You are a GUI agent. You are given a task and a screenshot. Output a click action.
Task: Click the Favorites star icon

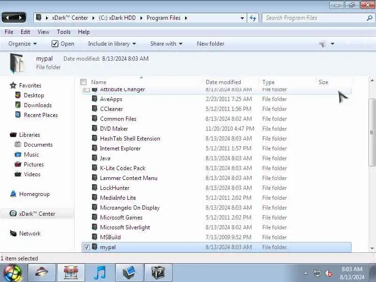click(13, 86)
